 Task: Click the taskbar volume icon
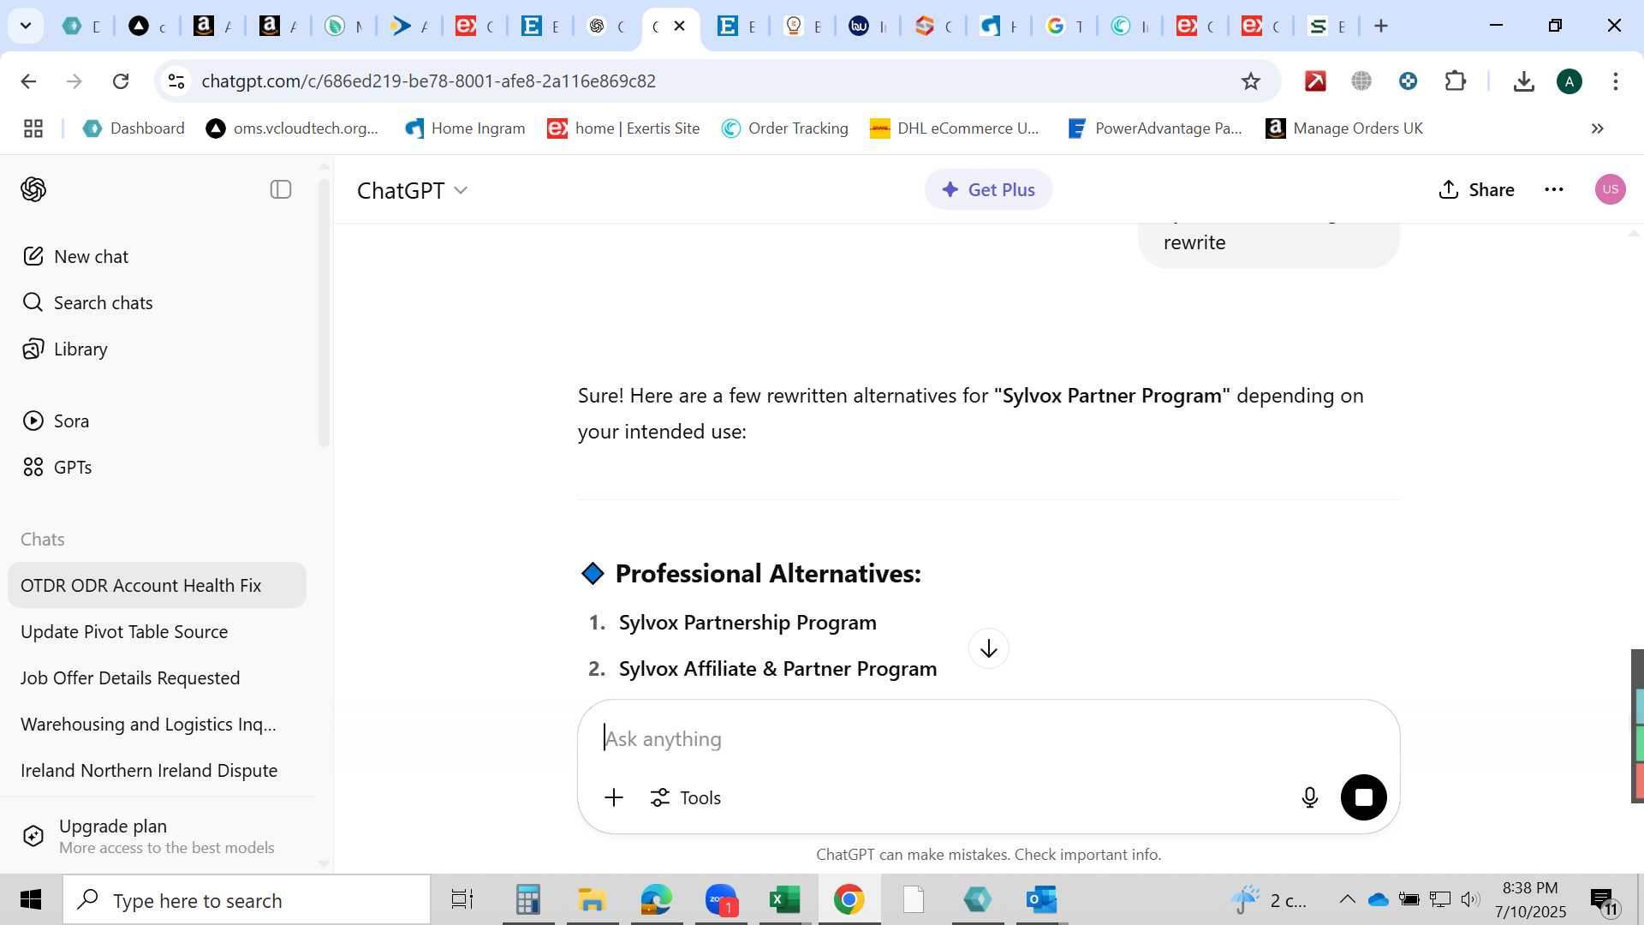tap(1470, 899)
